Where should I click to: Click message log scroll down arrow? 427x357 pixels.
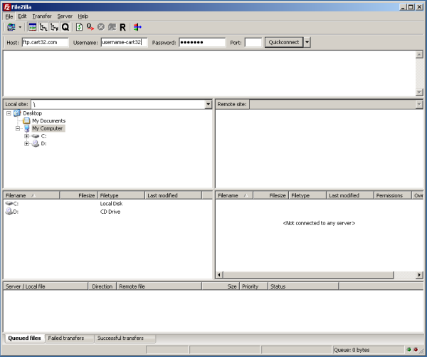(x=419, y=93)
